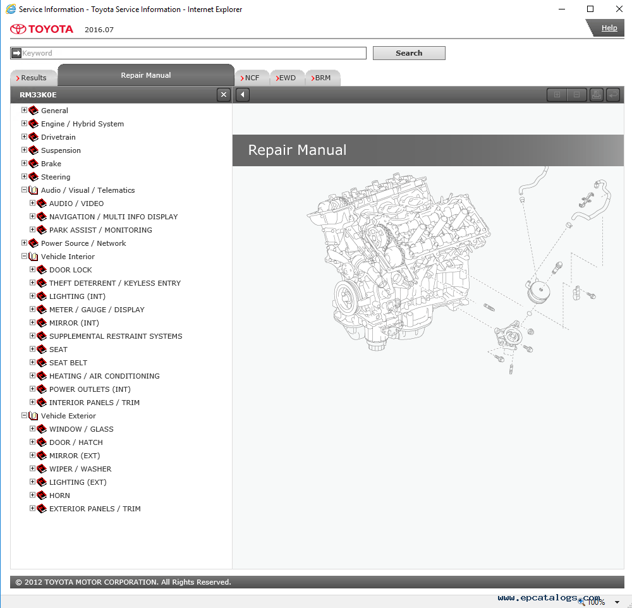Viewport: 632px width, 608px height.
Task: Expand the General node
Action: click(24, 110)
